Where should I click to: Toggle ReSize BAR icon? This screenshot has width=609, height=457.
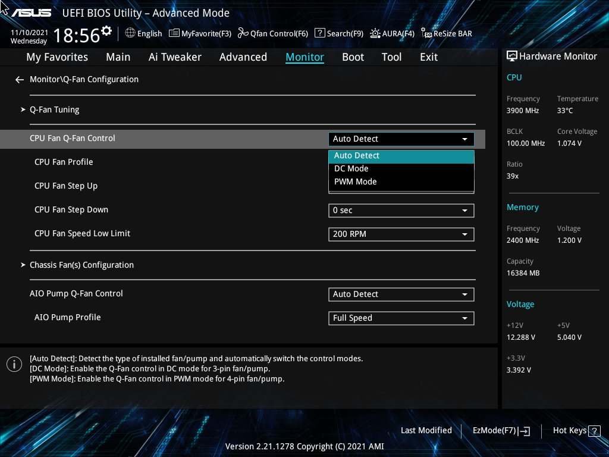(x=426, y=33)
